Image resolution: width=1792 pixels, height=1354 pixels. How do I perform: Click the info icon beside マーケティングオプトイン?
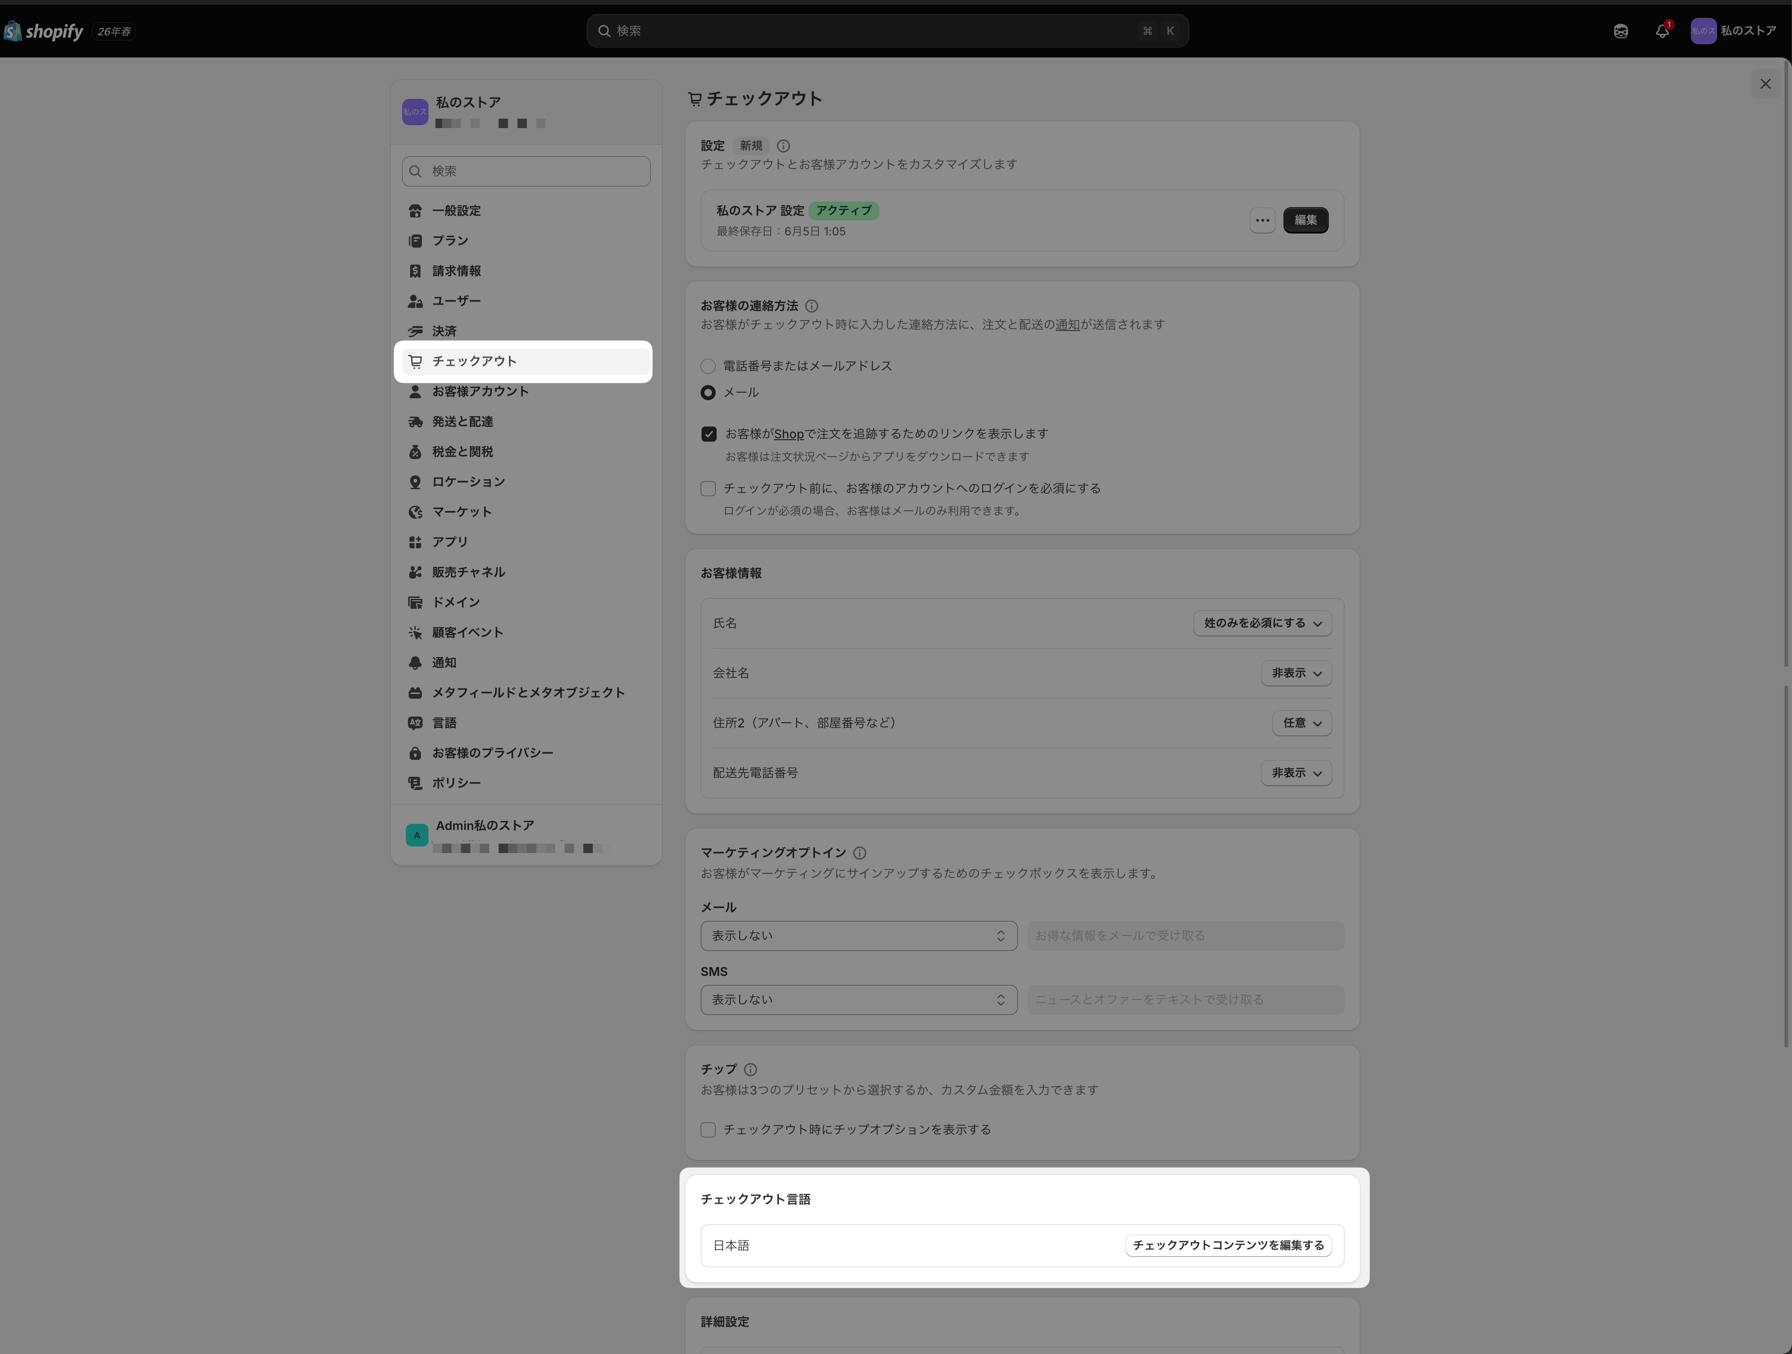tap(860, 853)
